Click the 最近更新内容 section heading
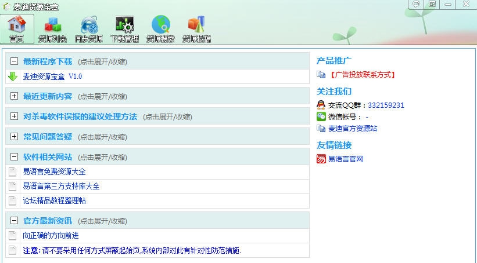The height and width of the screenshot is (263, 477). click(48, 96)
